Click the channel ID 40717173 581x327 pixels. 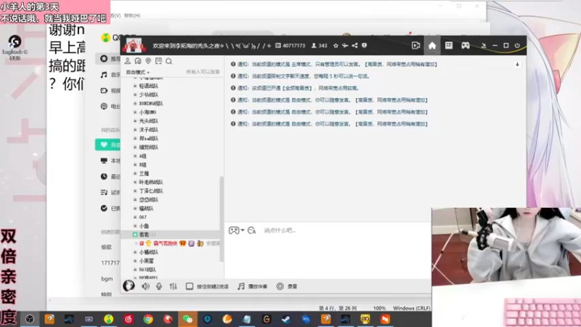[290, 46]
